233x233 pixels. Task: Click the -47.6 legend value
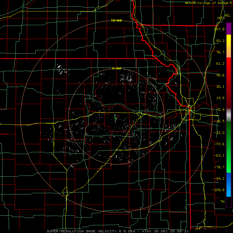click(x=220, y=144)
